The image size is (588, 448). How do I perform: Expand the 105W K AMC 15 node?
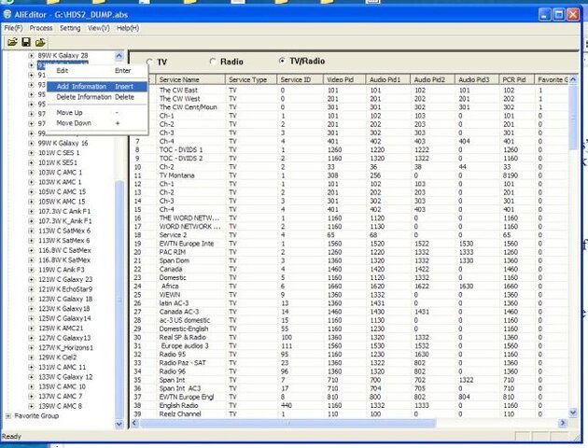32,202
